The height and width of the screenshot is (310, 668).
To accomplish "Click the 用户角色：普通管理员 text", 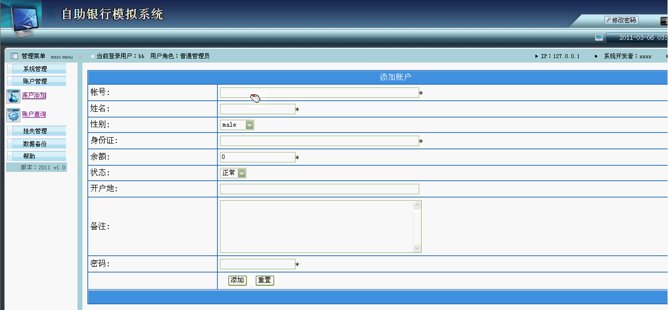I will [x=180, y=56].
